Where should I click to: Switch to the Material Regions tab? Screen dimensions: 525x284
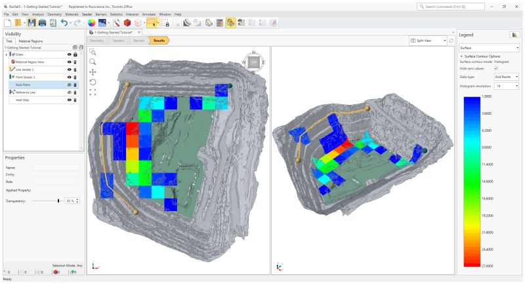(30, 41)
